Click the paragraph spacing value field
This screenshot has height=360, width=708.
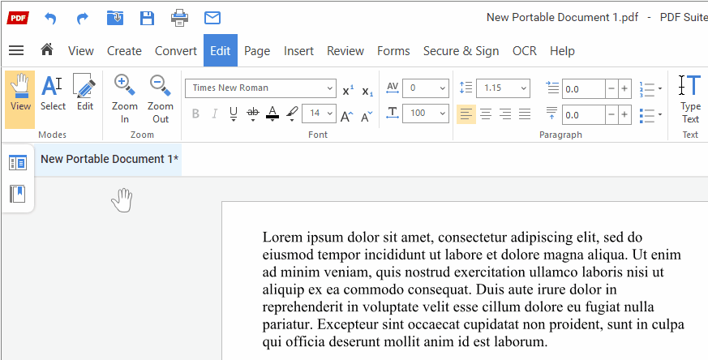pyautogui.click(x=583, y=115)
